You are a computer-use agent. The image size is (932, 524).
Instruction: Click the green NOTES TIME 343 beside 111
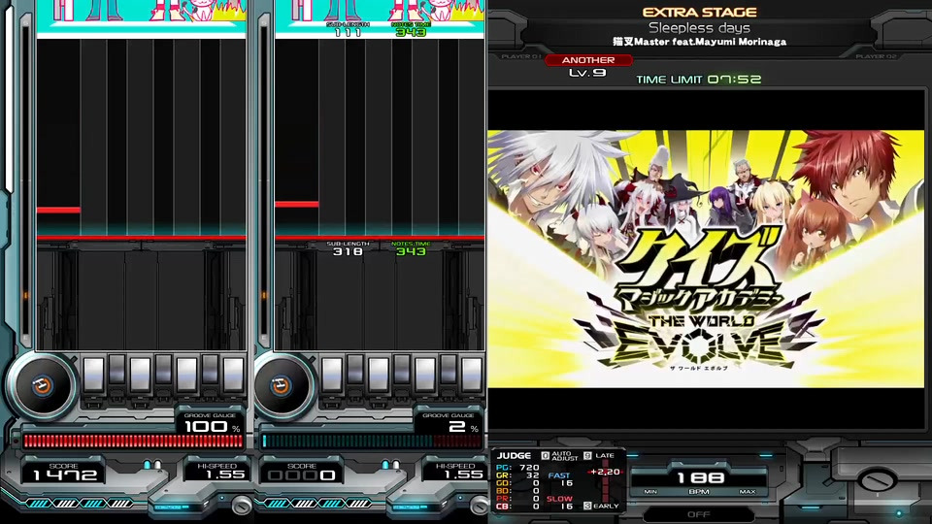(x=412, y=32)
